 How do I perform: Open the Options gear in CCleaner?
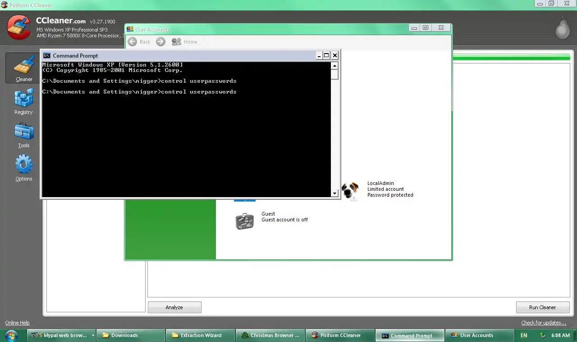coord(24,168)
